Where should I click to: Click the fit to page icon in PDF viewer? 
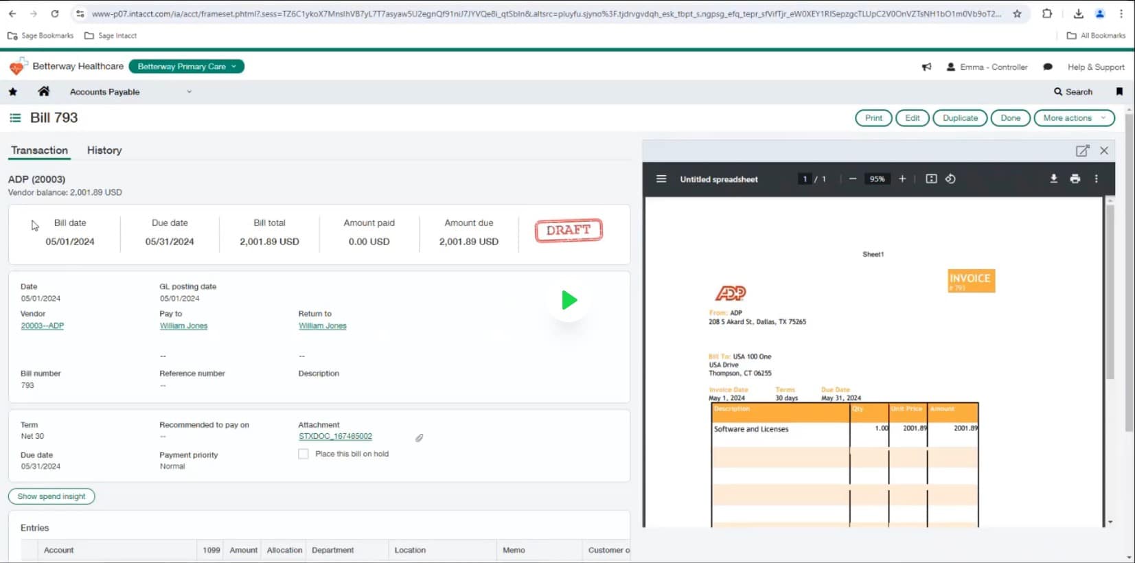[931, 179]
